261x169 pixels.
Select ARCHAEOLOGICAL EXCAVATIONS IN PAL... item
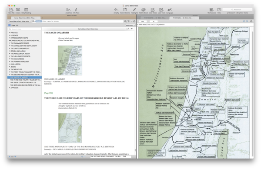click(x=24, y=40)
